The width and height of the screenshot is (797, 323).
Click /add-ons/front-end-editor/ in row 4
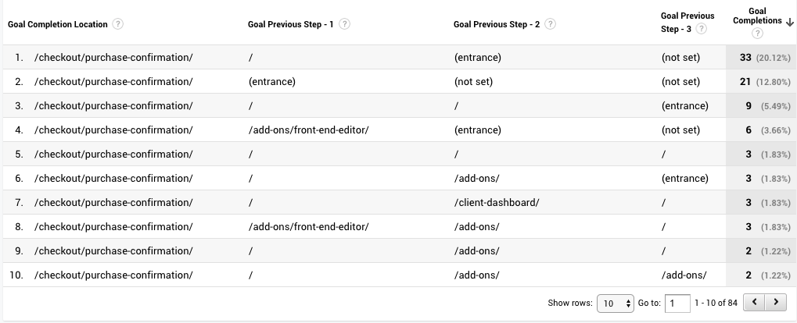(307, 130)
